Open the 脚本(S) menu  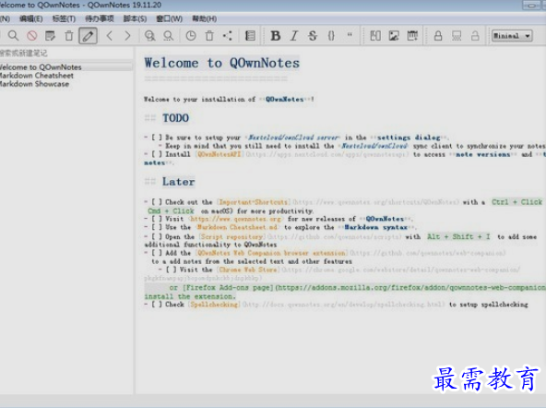[135, 18]
